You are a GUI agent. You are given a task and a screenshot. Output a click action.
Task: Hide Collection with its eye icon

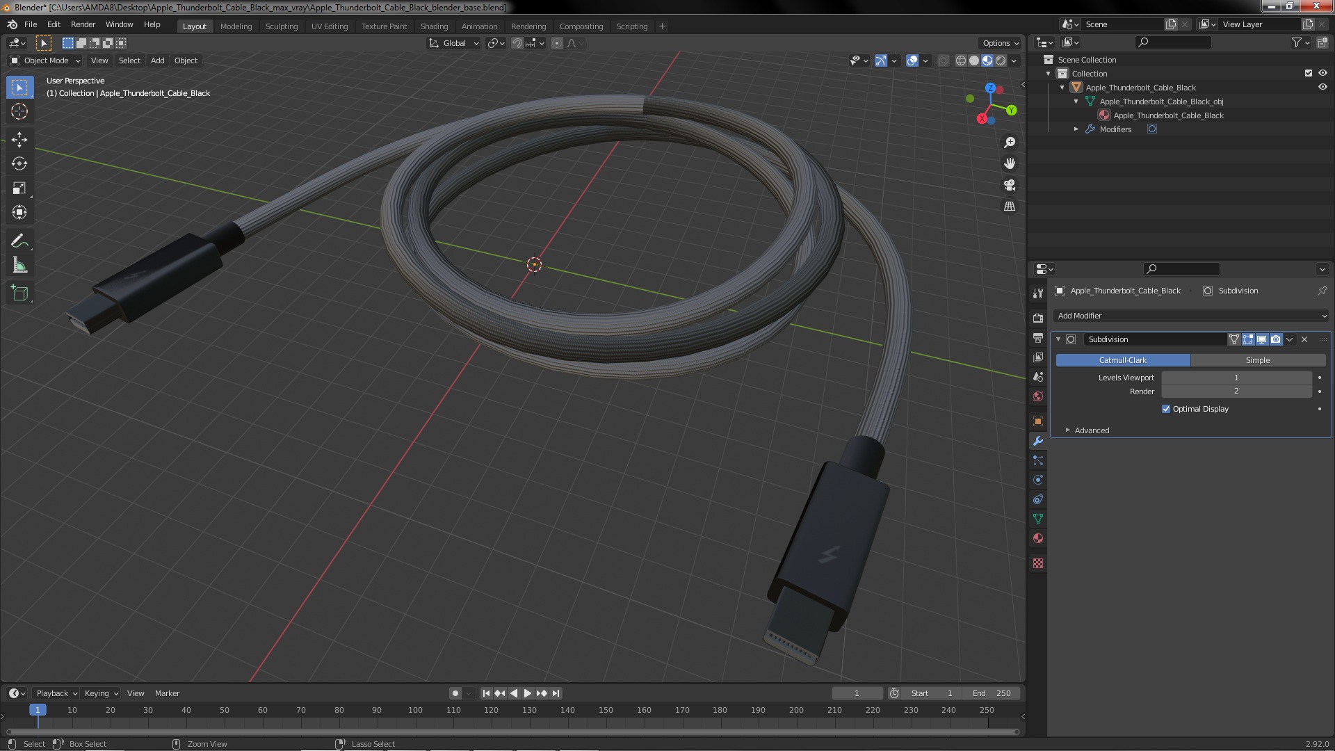tap(1322, 73)
